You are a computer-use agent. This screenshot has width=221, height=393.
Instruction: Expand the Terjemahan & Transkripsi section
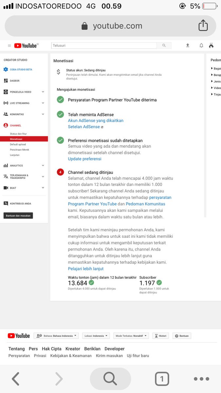(43, 177)
